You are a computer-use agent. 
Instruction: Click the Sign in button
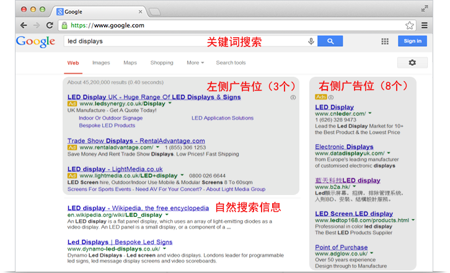click(x=412, y=41)
